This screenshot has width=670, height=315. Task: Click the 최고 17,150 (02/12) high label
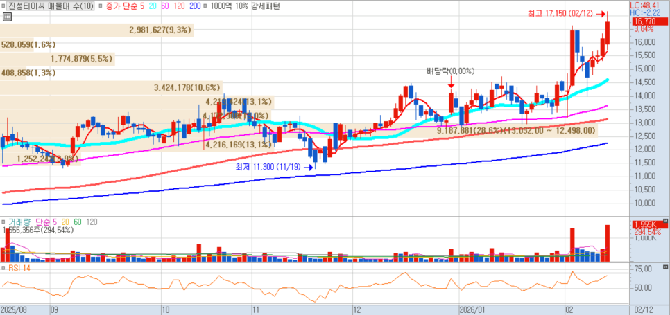(x=560, y=14)
